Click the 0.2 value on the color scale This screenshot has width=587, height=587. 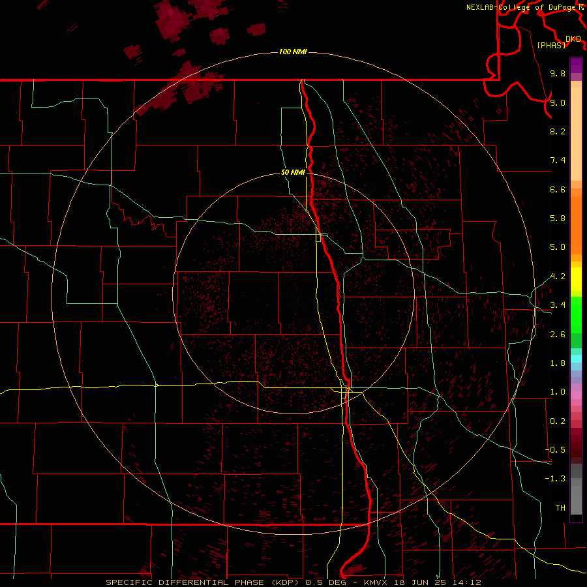click(x=558, y=421)
